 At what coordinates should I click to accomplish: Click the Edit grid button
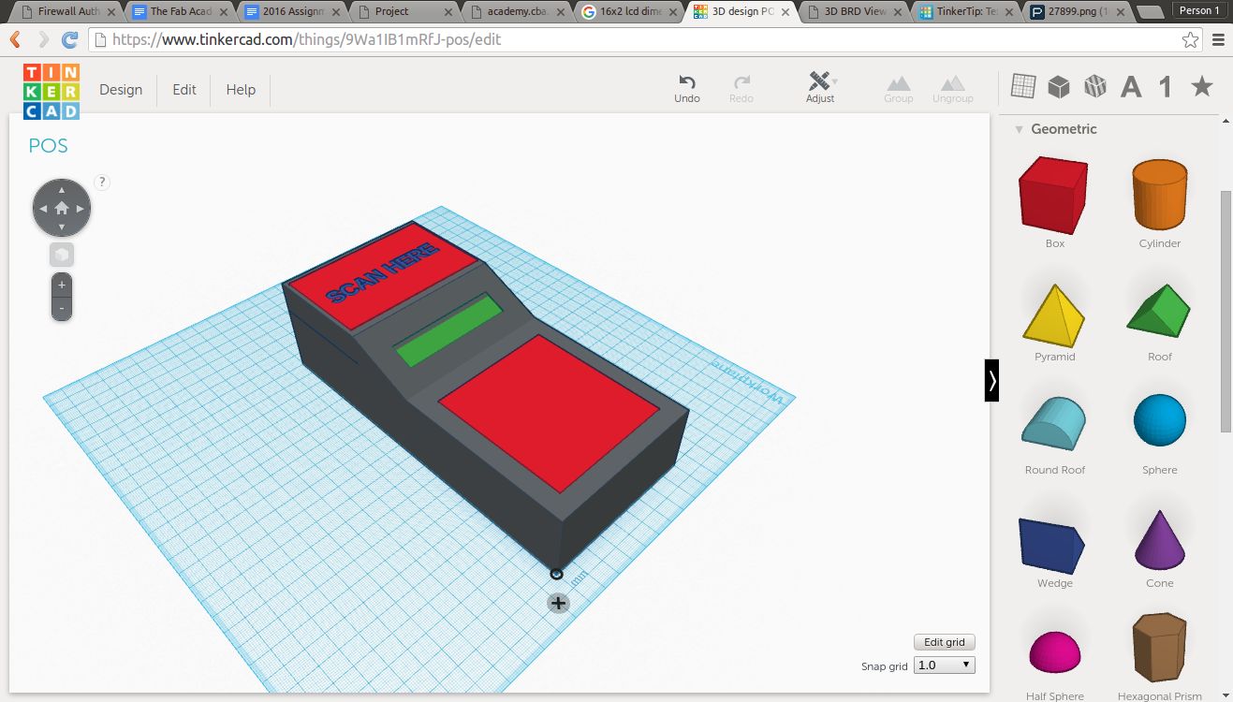(x=944, y=642)
